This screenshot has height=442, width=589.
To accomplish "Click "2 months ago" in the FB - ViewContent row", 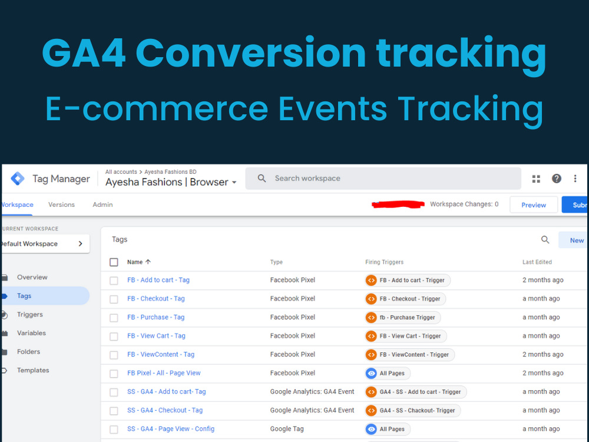I will (543, 354).
